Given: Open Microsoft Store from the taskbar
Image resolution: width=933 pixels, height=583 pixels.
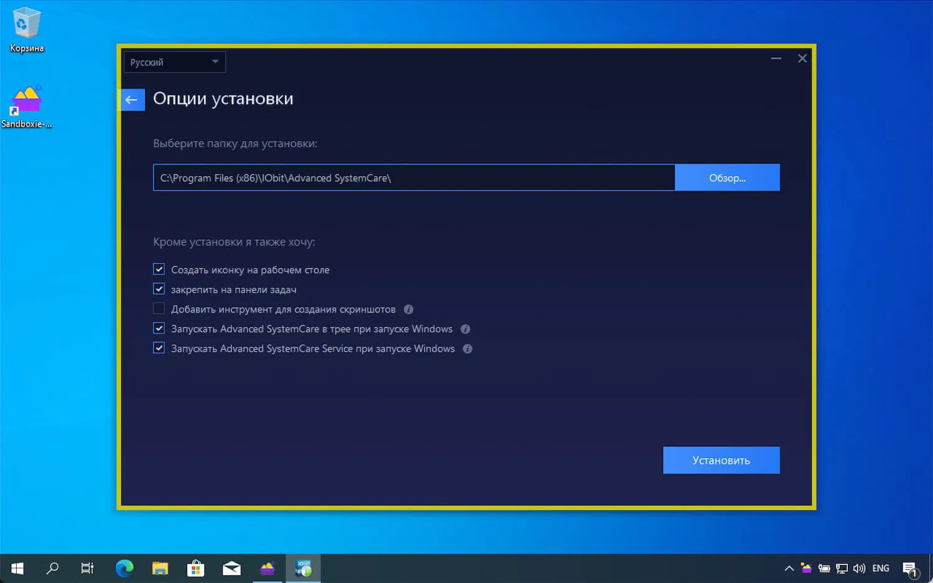Looking at the screenshot, I should [x=196, y=568].
